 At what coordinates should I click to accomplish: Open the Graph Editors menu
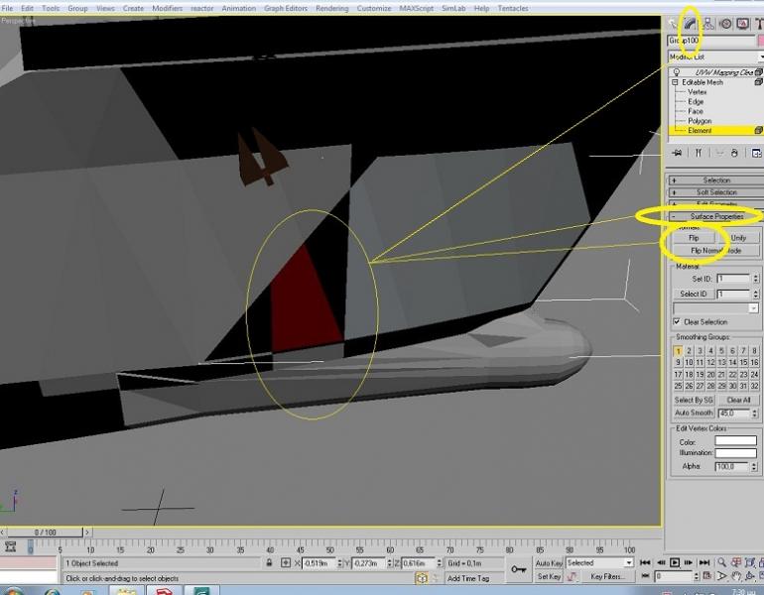pos(286,8)
